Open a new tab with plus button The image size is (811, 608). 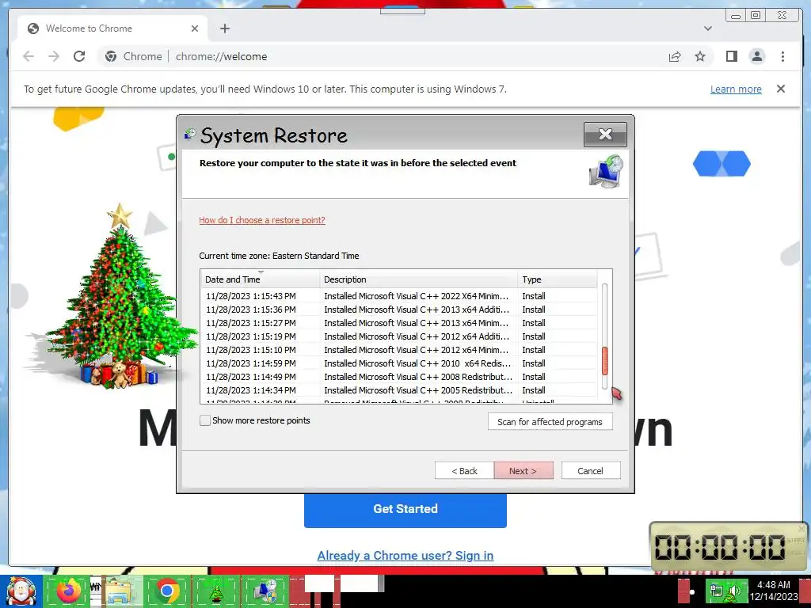coord(224,28)
